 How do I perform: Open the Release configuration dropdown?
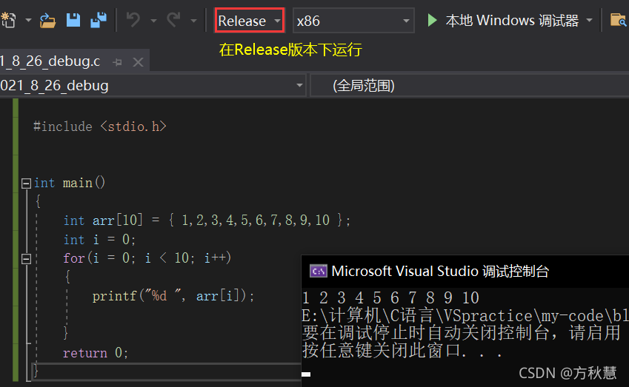pos(249,21)
